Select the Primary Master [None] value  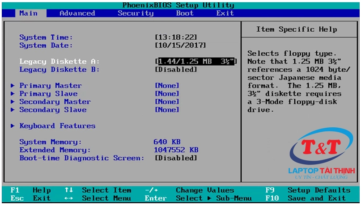pos(167,86)
